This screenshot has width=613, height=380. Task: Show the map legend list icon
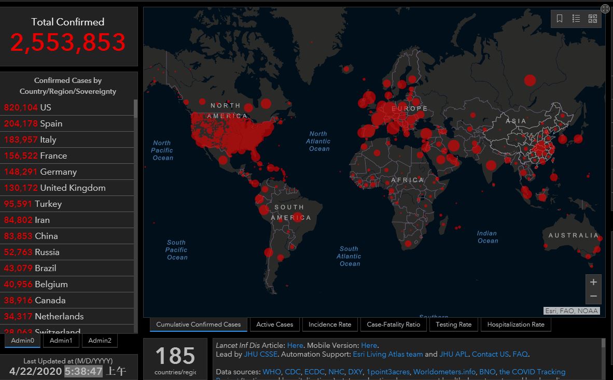[576, 18]
